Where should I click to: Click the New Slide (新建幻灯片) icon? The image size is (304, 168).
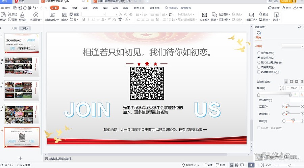(52, 15)
